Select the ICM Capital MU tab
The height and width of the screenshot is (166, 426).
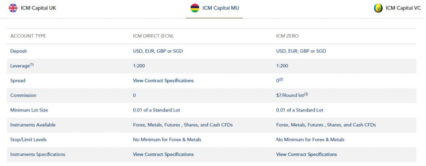pyautogui.click(x=215, y=8)
